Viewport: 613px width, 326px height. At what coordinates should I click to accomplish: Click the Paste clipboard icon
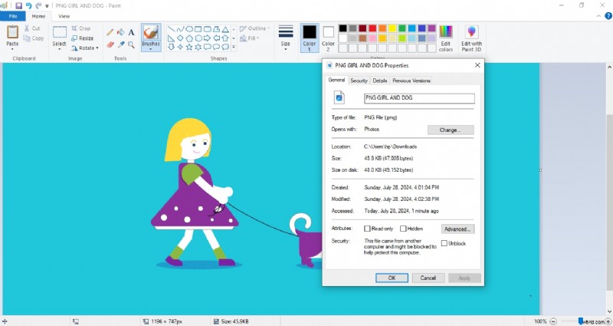[12, 31]
